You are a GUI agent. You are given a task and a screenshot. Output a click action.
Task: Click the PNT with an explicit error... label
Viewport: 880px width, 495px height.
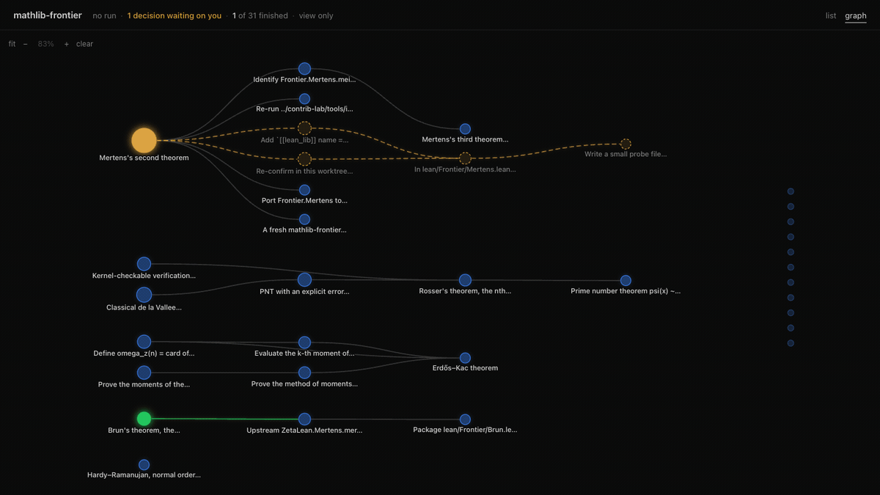coord(304,291)
